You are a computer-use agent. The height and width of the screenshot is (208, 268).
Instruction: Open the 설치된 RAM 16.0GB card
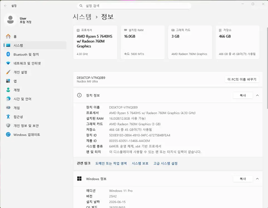click(x=143, y=42)
